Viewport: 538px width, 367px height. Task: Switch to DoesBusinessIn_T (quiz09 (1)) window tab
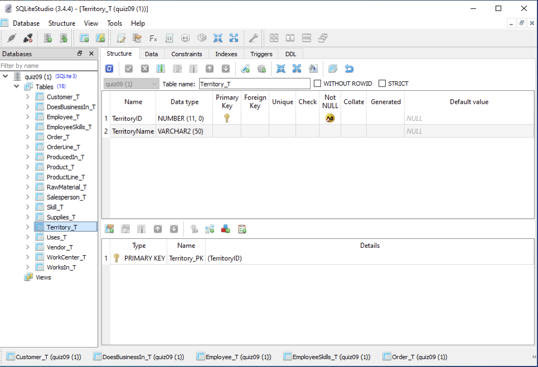139,356
